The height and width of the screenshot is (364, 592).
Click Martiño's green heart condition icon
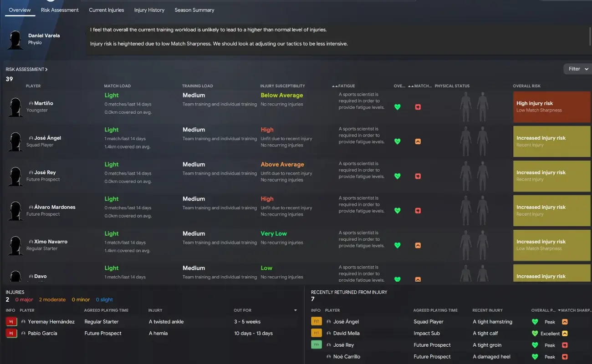(398, 107)
